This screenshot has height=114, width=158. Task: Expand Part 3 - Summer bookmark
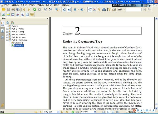(x=7, y=35)
